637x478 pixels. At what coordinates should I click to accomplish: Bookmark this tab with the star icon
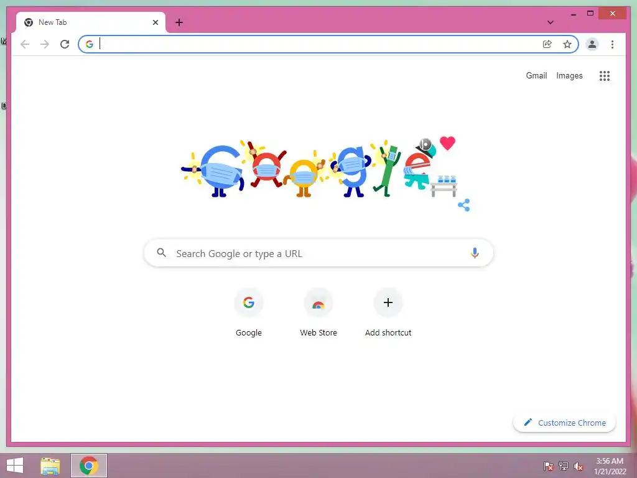567,44
